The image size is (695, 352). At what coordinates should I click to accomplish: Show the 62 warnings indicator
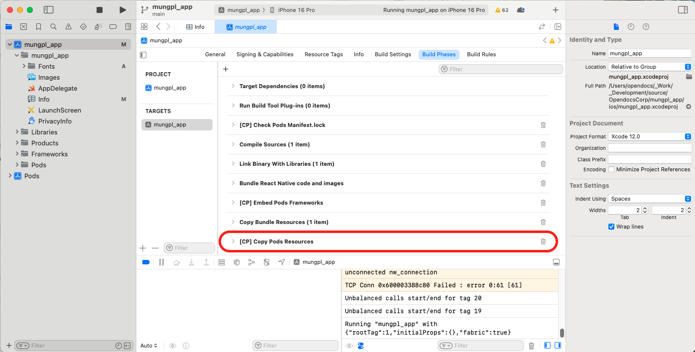click(x=502, y=10)
